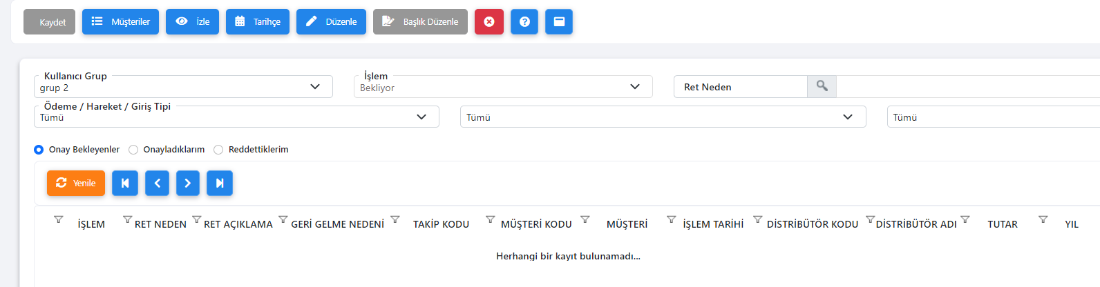Open filter icon for TUTAR column
Viewport: 1100px width, 287px height.
coord(965,219)
